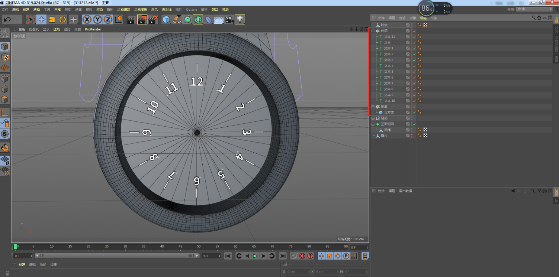Activate the Scale tool in top toolbar
The height and width of the screenshot is (277, 559).
click(52, 19)
